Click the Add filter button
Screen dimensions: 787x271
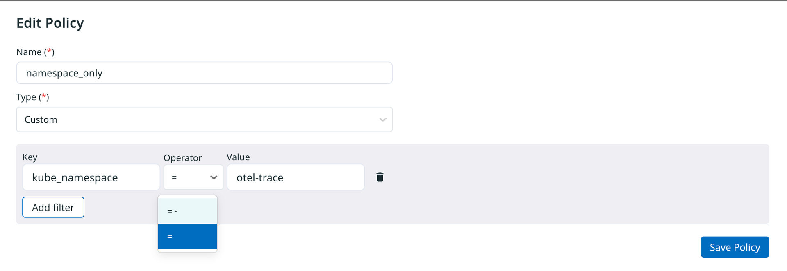pyautogui.click(x=53, y=207)
